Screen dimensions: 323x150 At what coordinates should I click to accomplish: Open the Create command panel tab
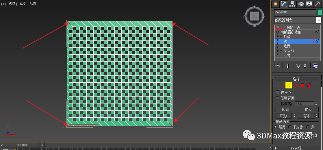[275, 4]
